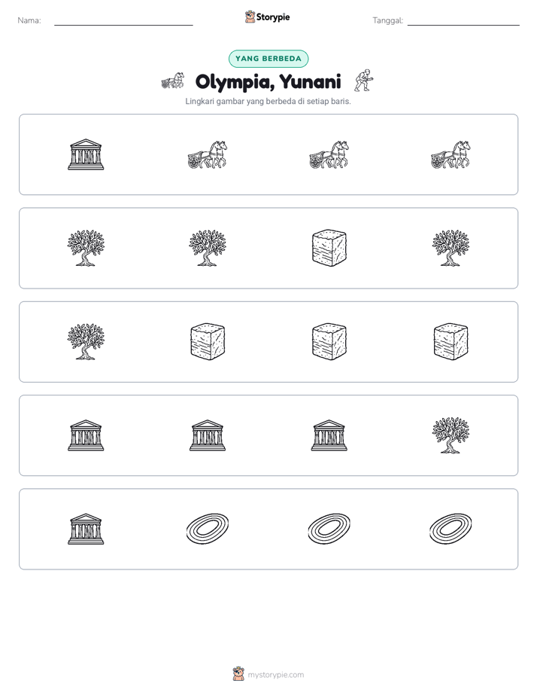The width and height of the screenshot is (537, 696).
Task: Click the Olympia, Yunani title
Action: point(268,81)
